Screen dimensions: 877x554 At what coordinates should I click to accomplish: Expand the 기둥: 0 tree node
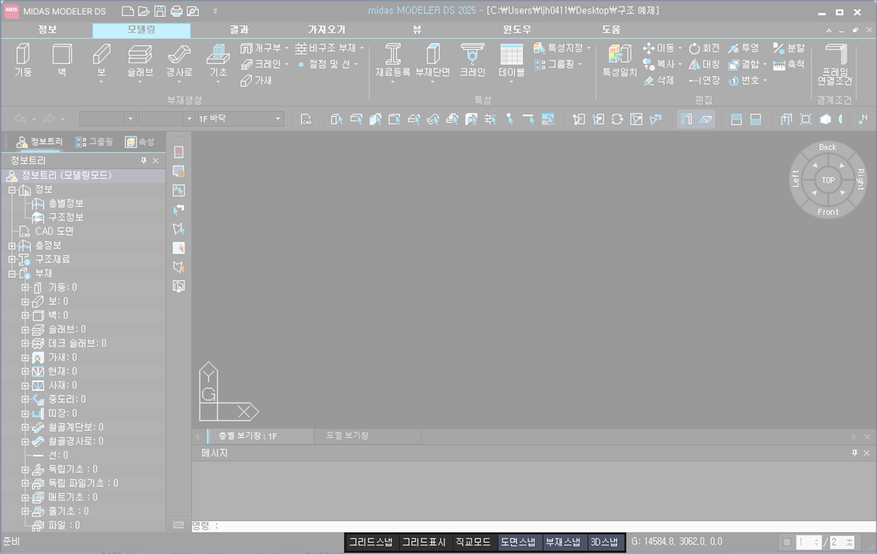pos(25,288)
